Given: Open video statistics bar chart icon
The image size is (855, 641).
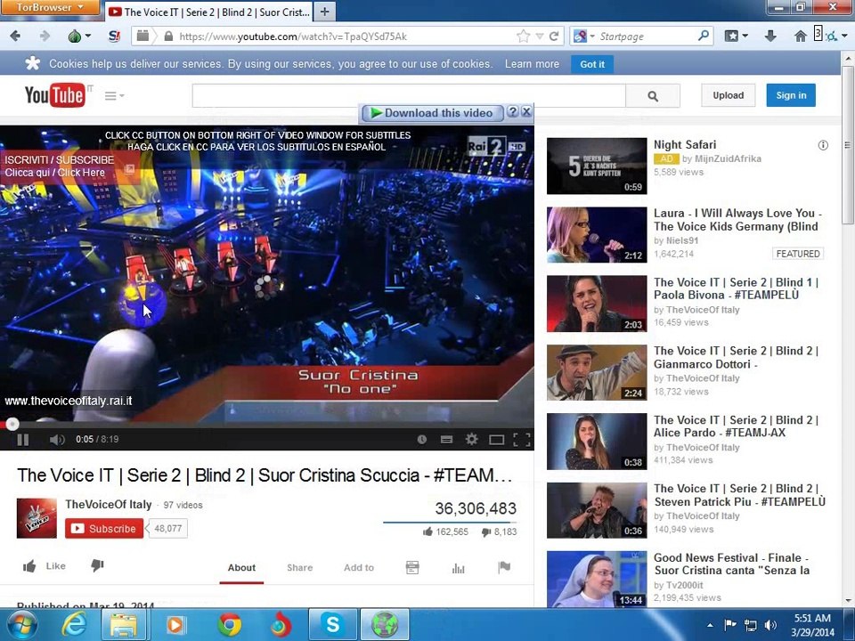Looking at the screenshot, I should point(459,568).
